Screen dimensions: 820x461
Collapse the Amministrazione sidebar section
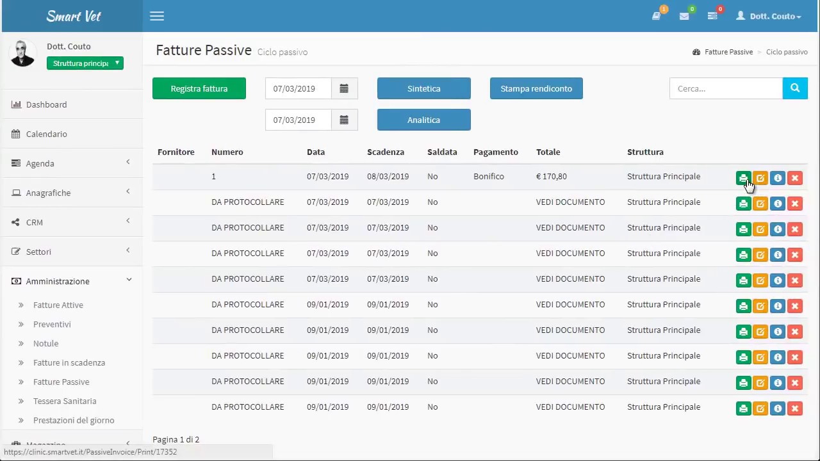pos(71,281)
